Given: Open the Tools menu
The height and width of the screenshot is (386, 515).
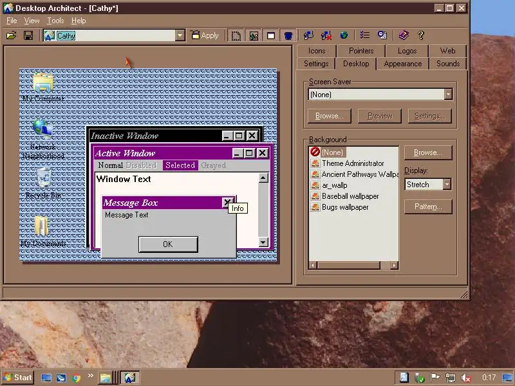Looking at the screenshot, I should point(55,21).
